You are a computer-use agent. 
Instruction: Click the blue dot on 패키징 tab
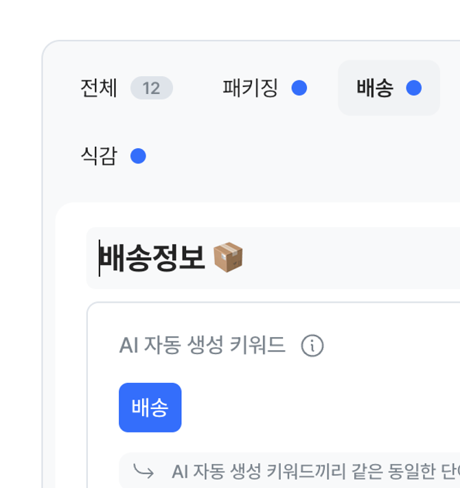click(299, 88)
